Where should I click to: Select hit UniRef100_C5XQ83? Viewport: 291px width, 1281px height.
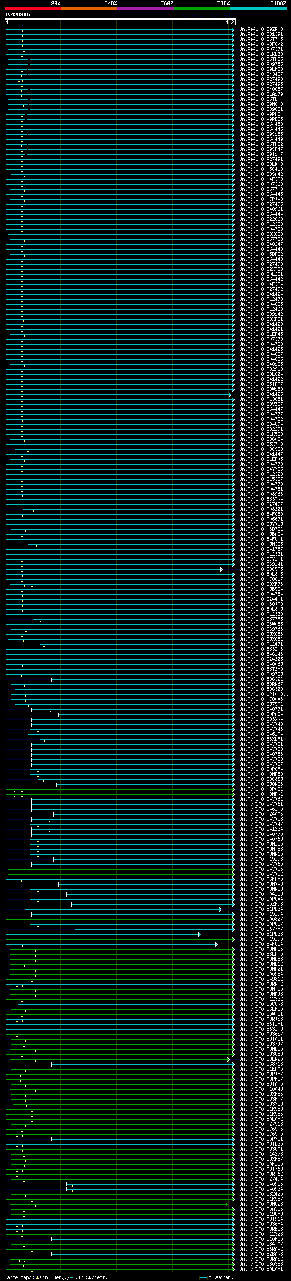pos(261,634)
